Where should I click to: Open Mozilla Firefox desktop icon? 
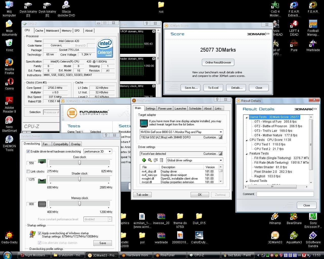[9, 66]
